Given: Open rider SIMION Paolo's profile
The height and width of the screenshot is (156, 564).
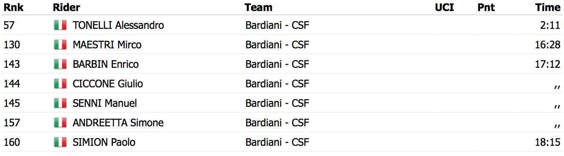Looking at the screenshot, I should point(104,142).
